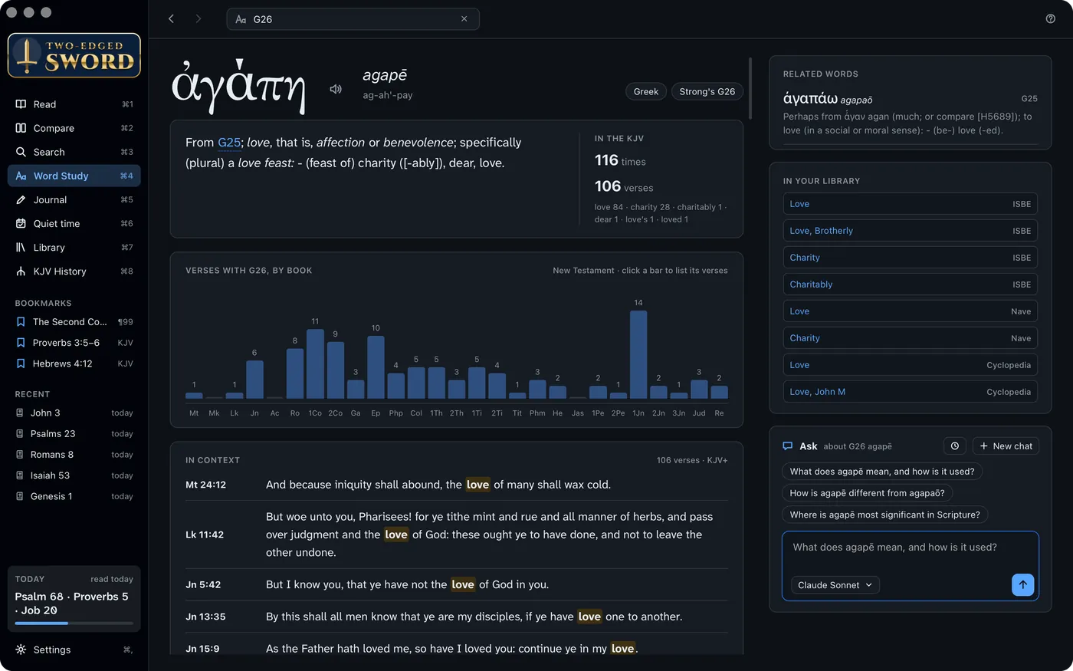Open related word agapaō G25
The image size is (1073, 671).
(x=911, y=113)
